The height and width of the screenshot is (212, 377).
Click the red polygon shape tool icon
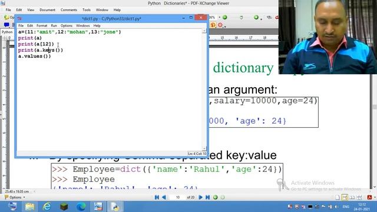pos(220,25)
